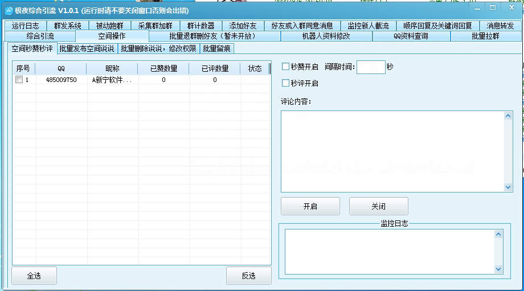
Task: Click the 间隔时间 seconds input field
Action: pos(371,67)
